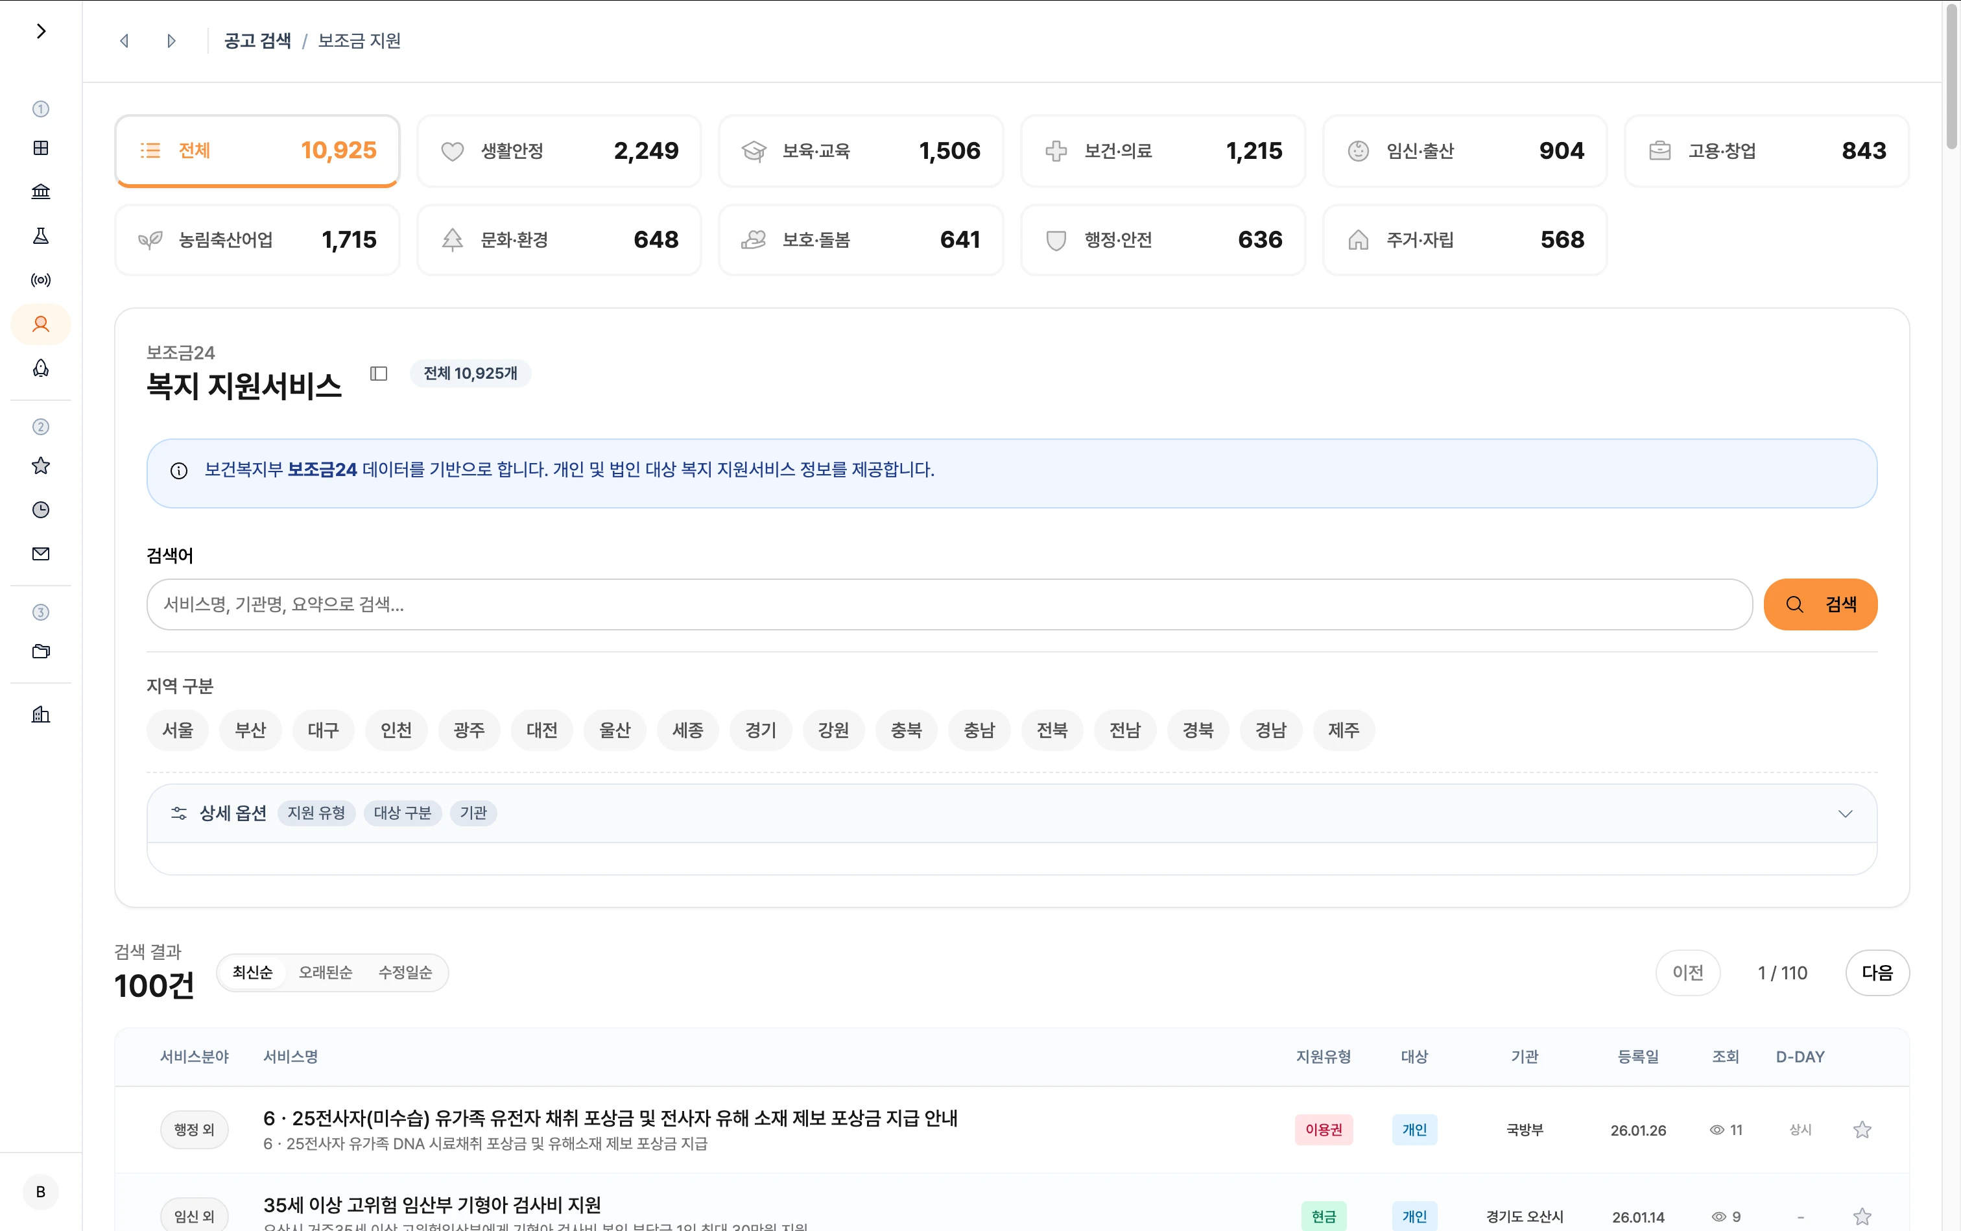The height and width of the screenshot is (1231, 1961).
Task: Click the 서비스명 search input field
Action: click(x=948, y=605)
